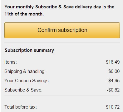Click the $0.00 shipping amount
This screenshot has height=112, width=123.
[114, 71]
